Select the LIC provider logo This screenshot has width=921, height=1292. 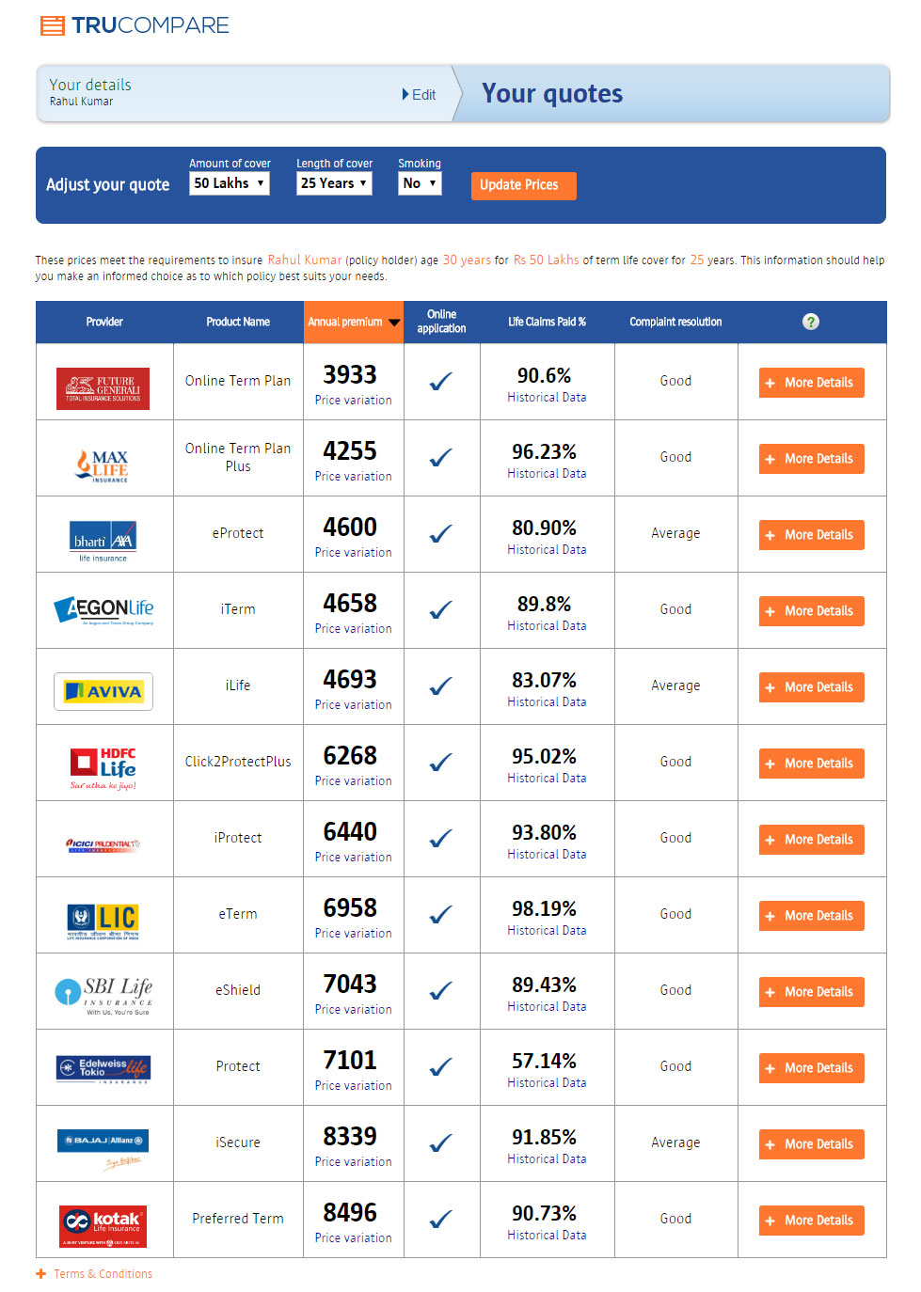[x=103, y=921]
